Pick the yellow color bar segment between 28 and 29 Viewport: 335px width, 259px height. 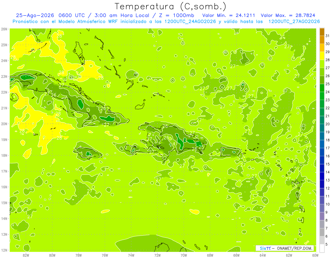[322, 56]
